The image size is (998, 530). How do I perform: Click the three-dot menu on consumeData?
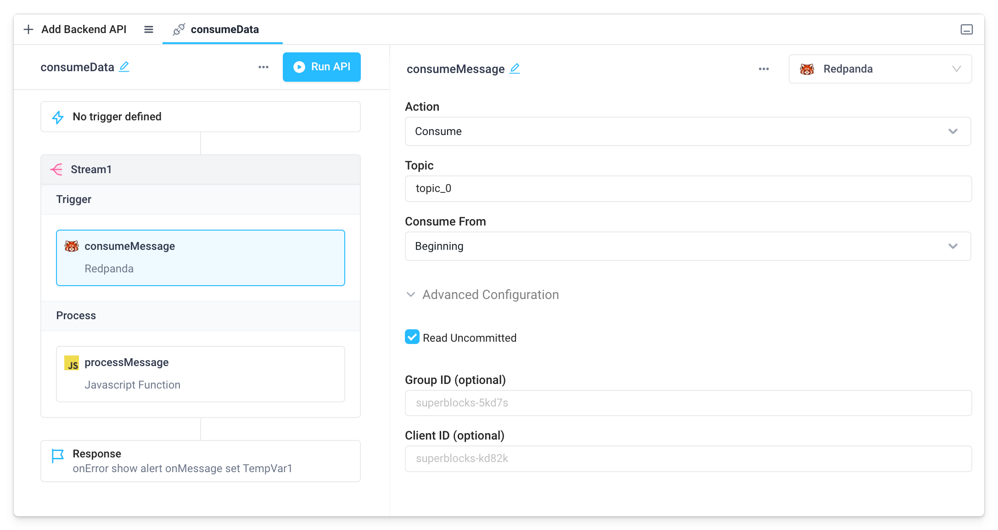264,68
